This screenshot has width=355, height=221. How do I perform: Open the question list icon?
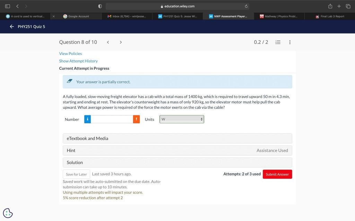(278, 42)
